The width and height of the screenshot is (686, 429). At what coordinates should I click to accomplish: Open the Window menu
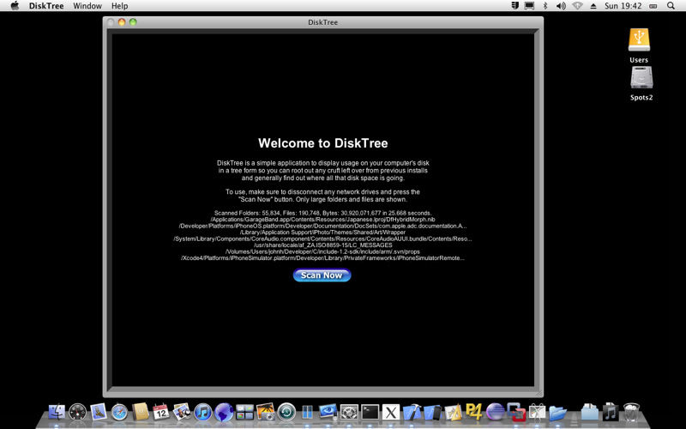(x=87, y=6)
